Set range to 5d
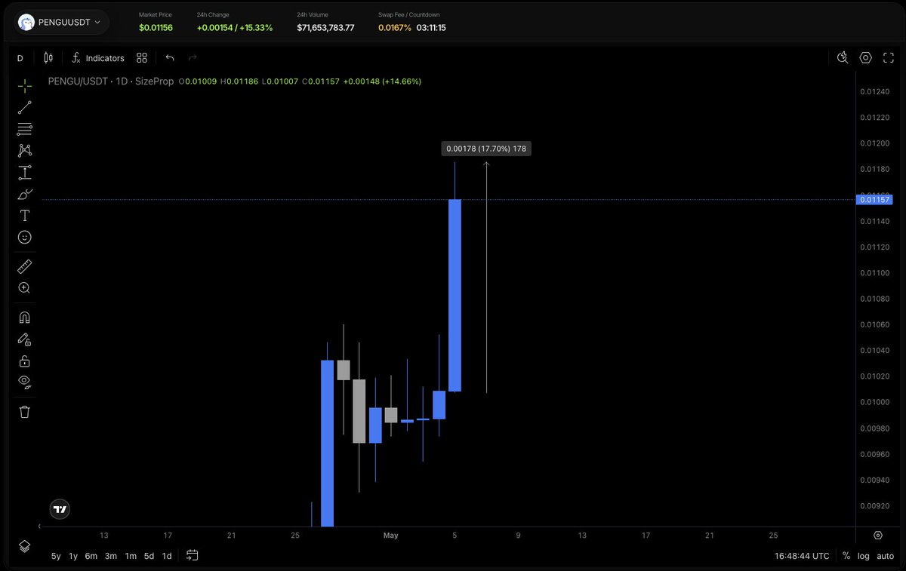The height and width of the screenshot is (571, 906). pyautogui.click(x=149, y=556)
